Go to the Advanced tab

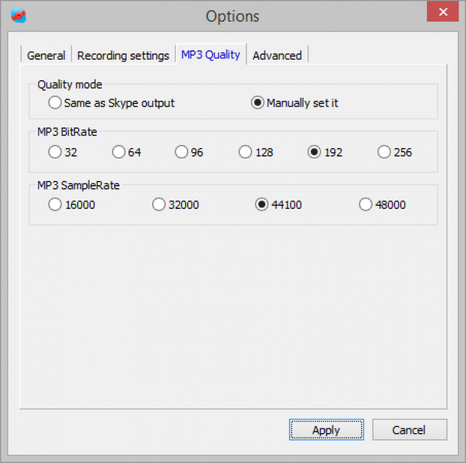(x=277, y=55)
